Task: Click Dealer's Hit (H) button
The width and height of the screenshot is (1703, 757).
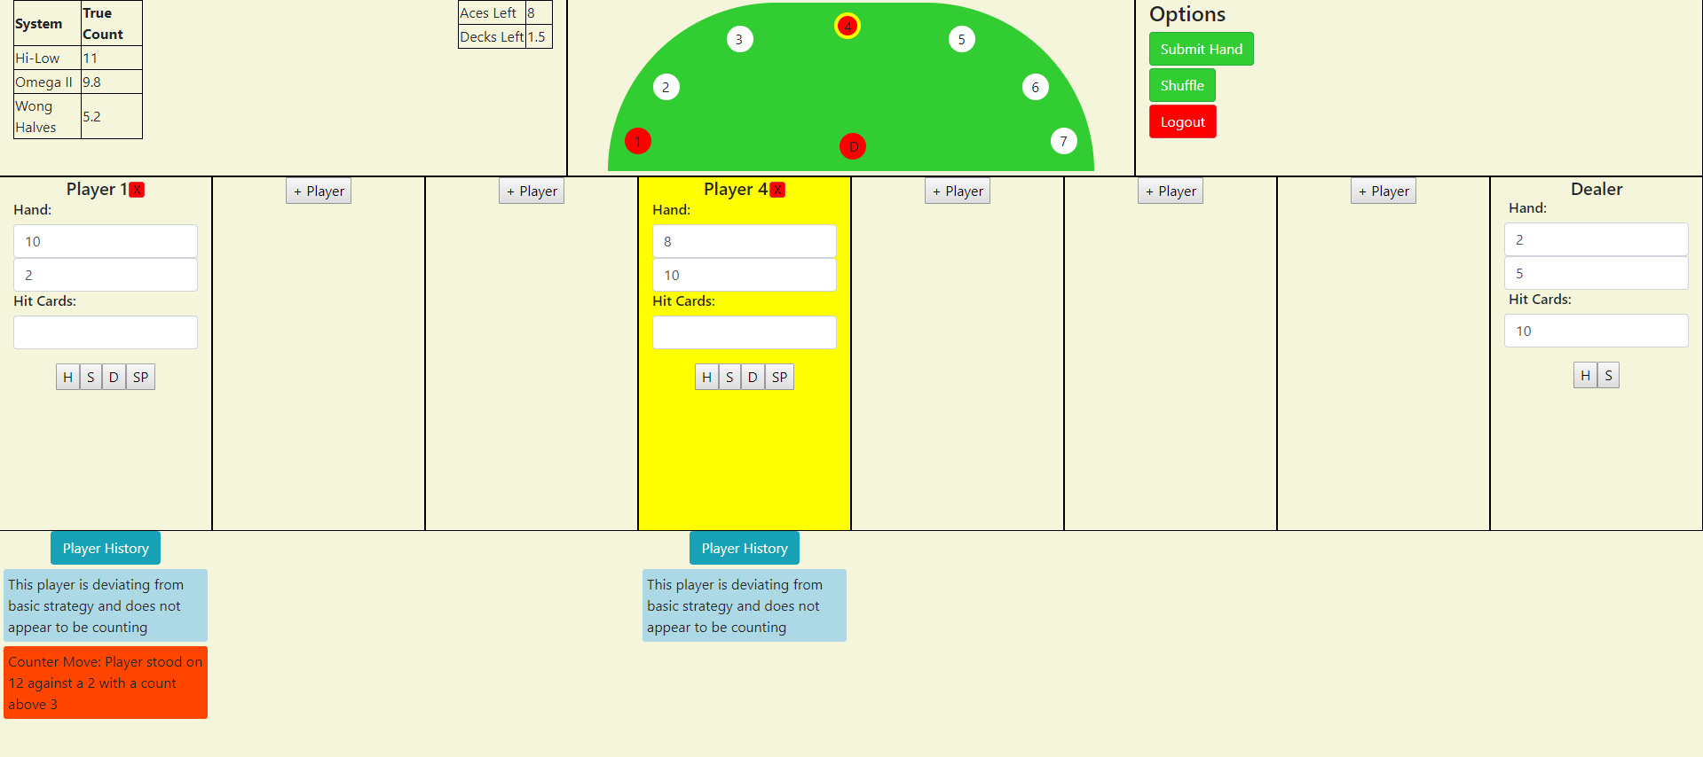Action: pyautogui.click(x=1585, y=376)
